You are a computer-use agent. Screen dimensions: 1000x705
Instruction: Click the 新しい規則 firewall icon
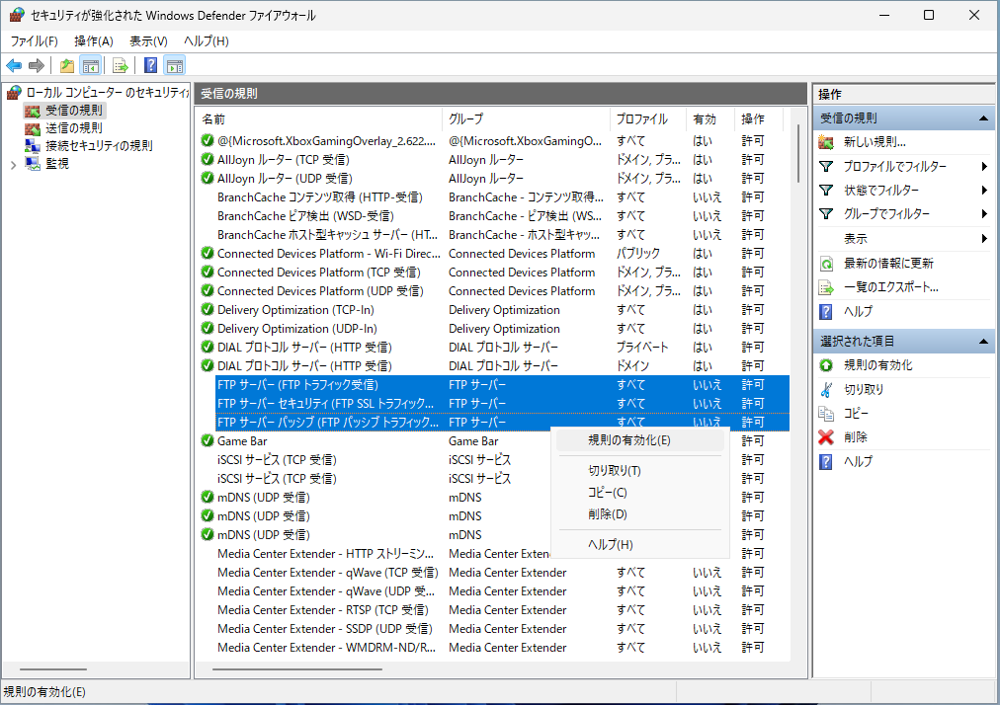coord(826,142)
